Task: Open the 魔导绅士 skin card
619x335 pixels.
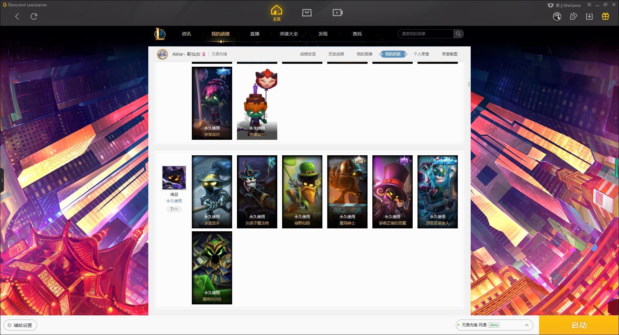Action: [x=347, y=192]
